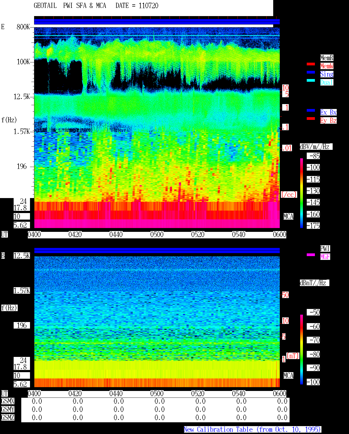Click the 12.5K label on B panel axis
Image resolution: width=349 pixels, height=434 pixels.
click(x=22, y=256)
